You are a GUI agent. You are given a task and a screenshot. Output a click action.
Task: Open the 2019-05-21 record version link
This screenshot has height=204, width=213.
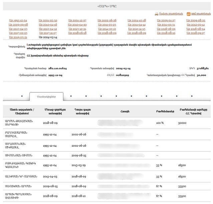(18, 38)
